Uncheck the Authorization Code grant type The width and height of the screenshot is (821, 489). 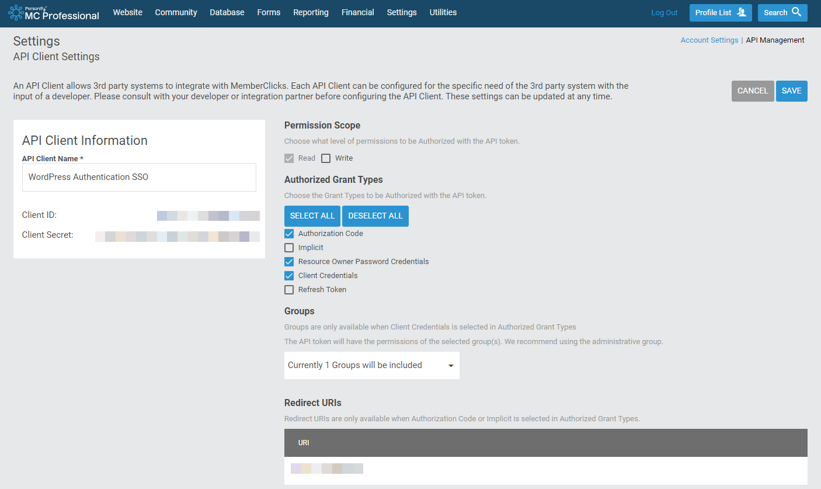(x=289, y=233)
